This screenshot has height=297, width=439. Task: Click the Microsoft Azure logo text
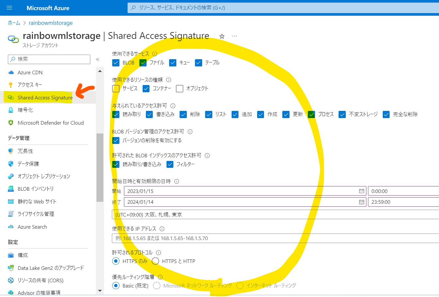(48, 8)
